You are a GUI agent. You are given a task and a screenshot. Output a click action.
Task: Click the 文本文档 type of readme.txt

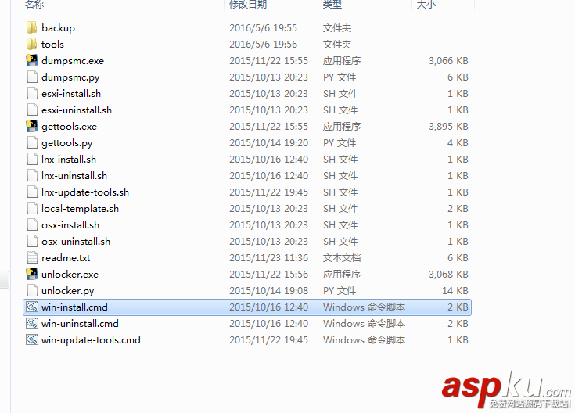click(342, 258)
